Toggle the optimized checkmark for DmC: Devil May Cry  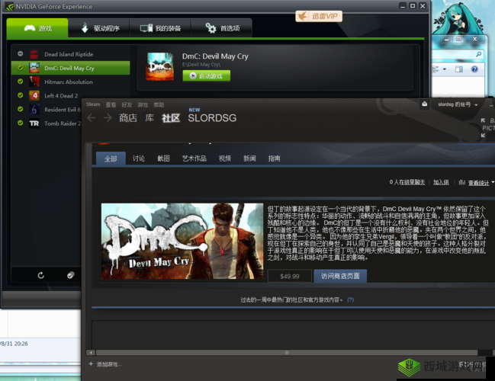click(x=21, y=68)
